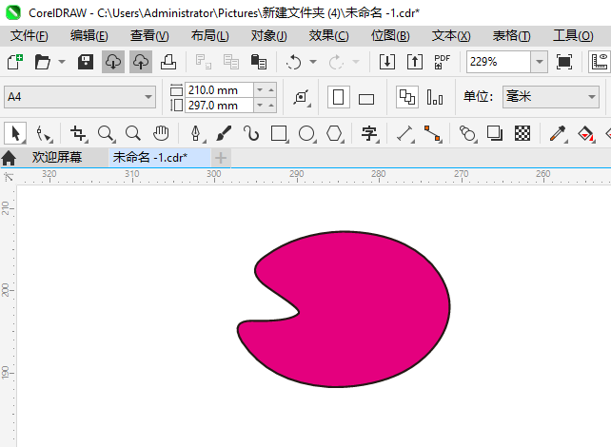Add a new document tab with plus
Viewport: 611px width, 447px height.
(221, 158)
